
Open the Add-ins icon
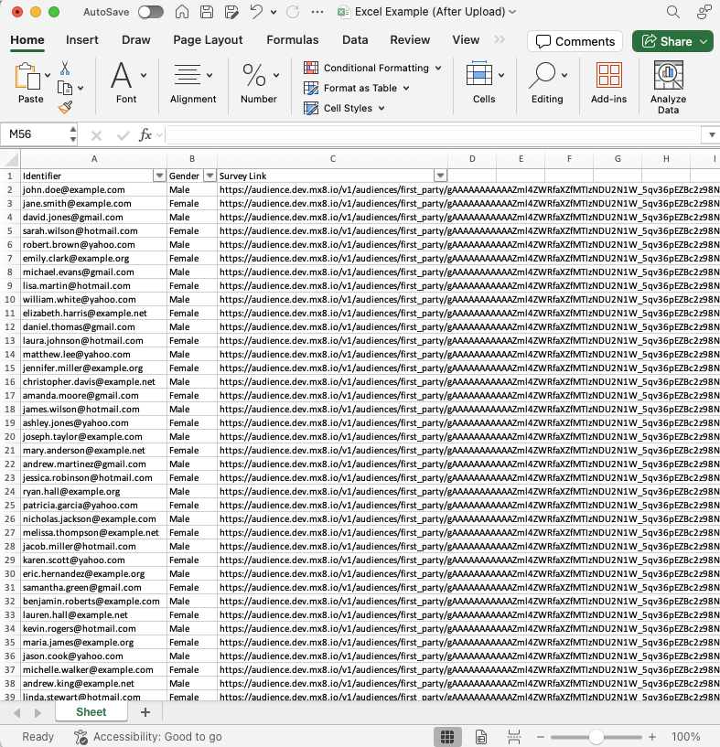point(608,77)
